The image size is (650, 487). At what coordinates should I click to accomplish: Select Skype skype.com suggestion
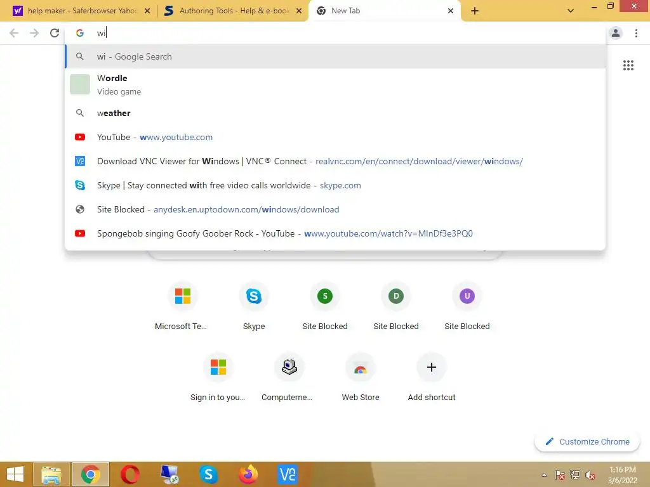(x=335, y=185)
